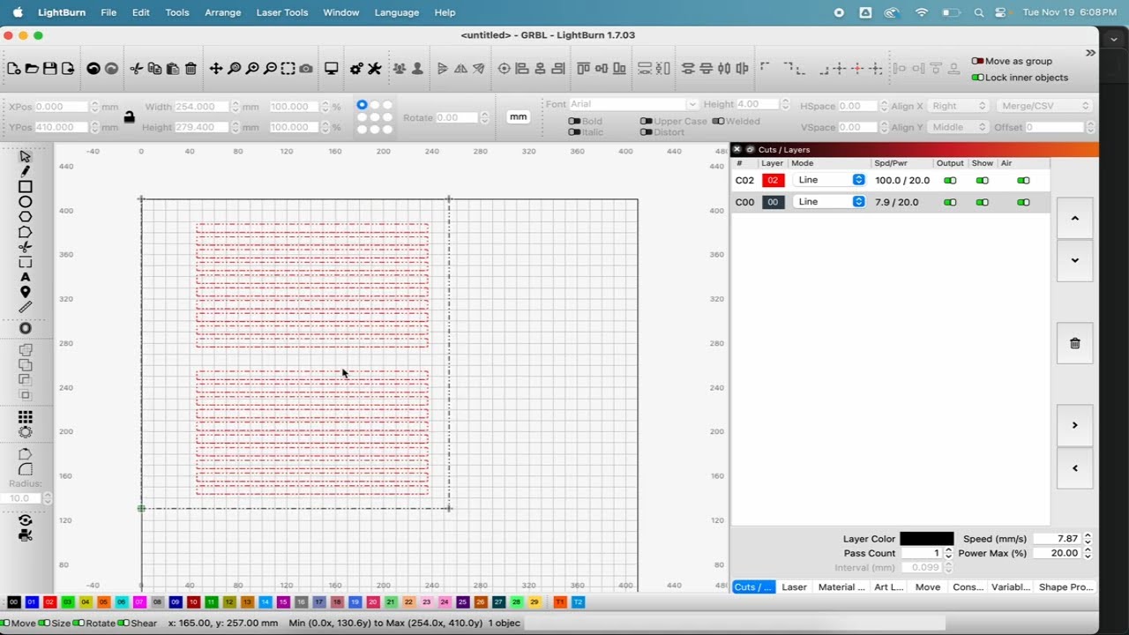Click the Preview monitor icon
This screenshot has height=635, width=1129.
(x=332, y=69)
